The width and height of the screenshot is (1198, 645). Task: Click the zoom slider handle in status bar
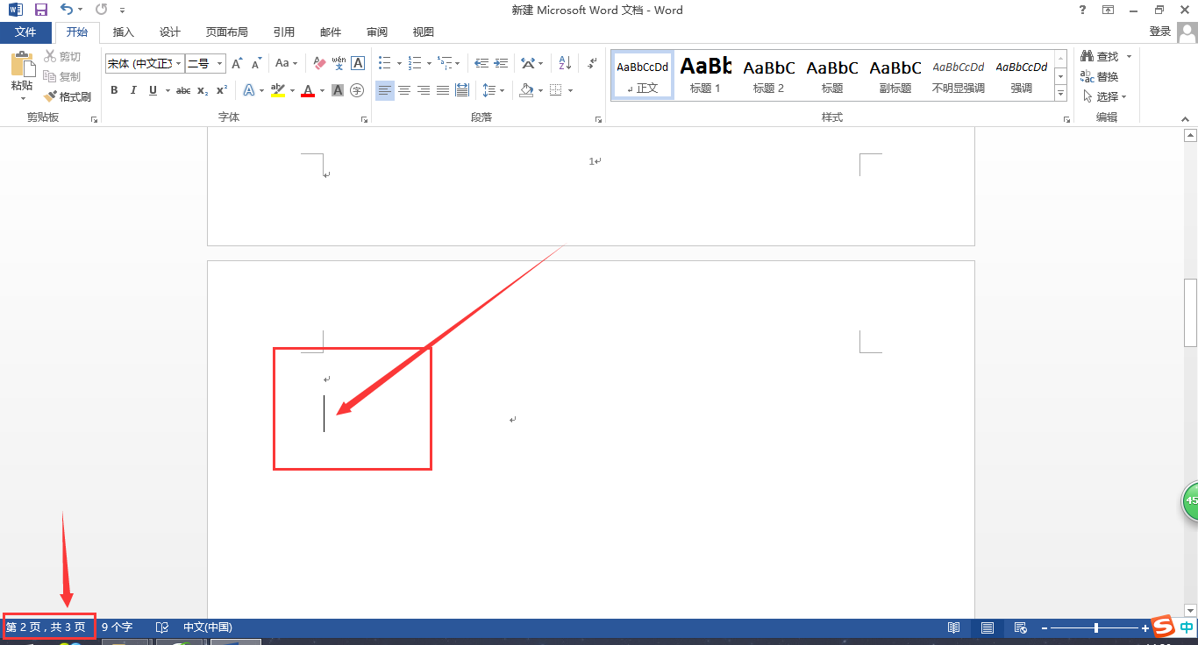tap(1096, 627)
